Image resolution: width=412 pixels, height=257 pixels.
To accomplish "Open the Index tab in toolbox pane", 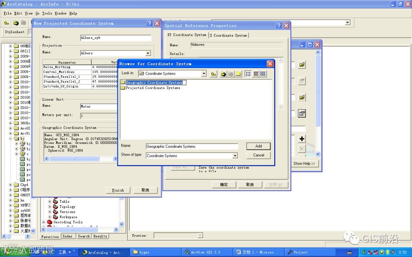I will 68,236.
